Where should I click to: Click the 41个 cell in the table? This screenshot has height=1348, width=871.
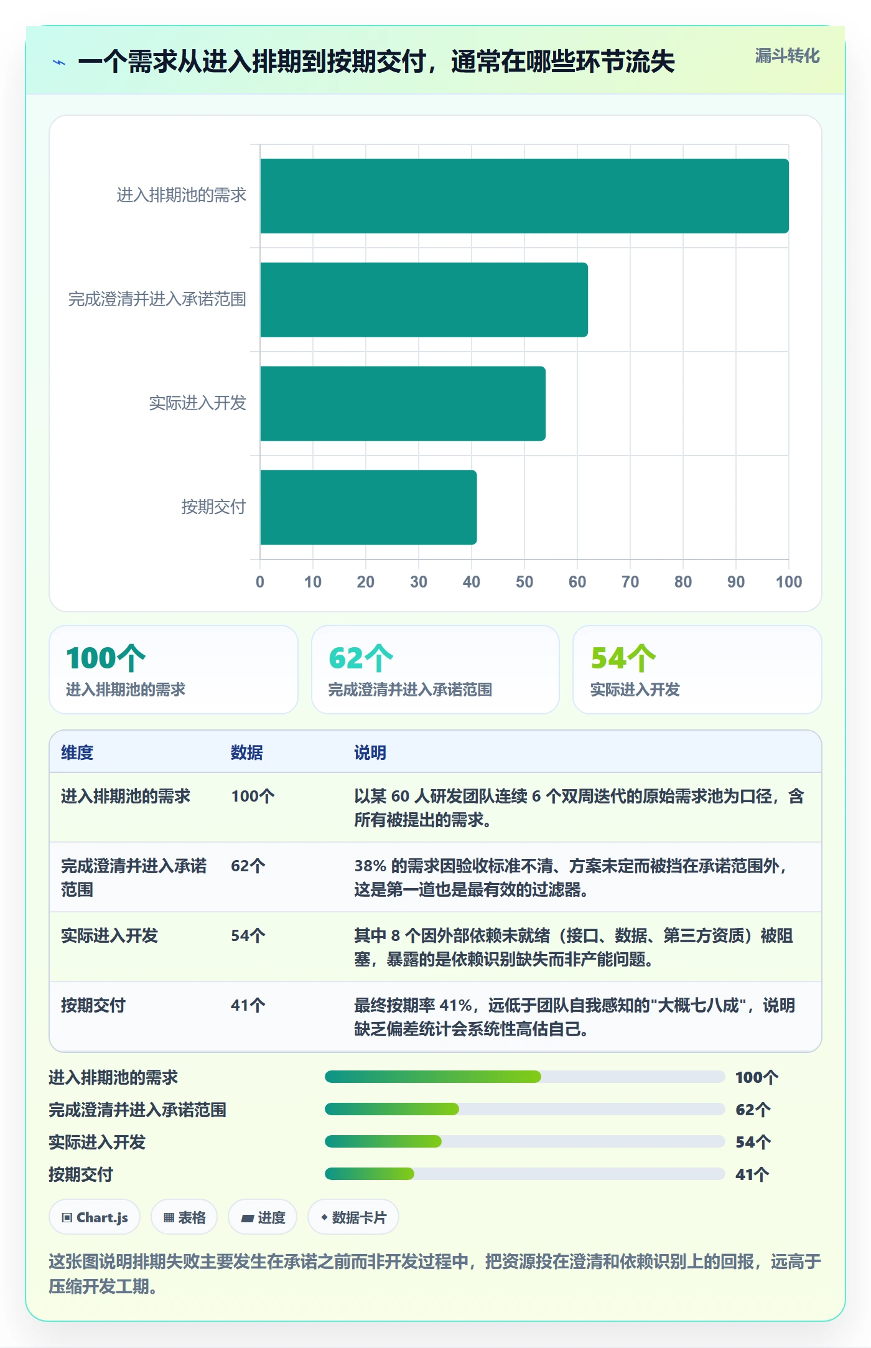[x=248, y=1005]
